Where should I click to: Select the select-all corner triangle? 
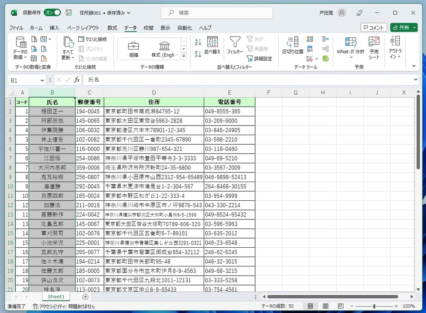[x=11, y=93]
